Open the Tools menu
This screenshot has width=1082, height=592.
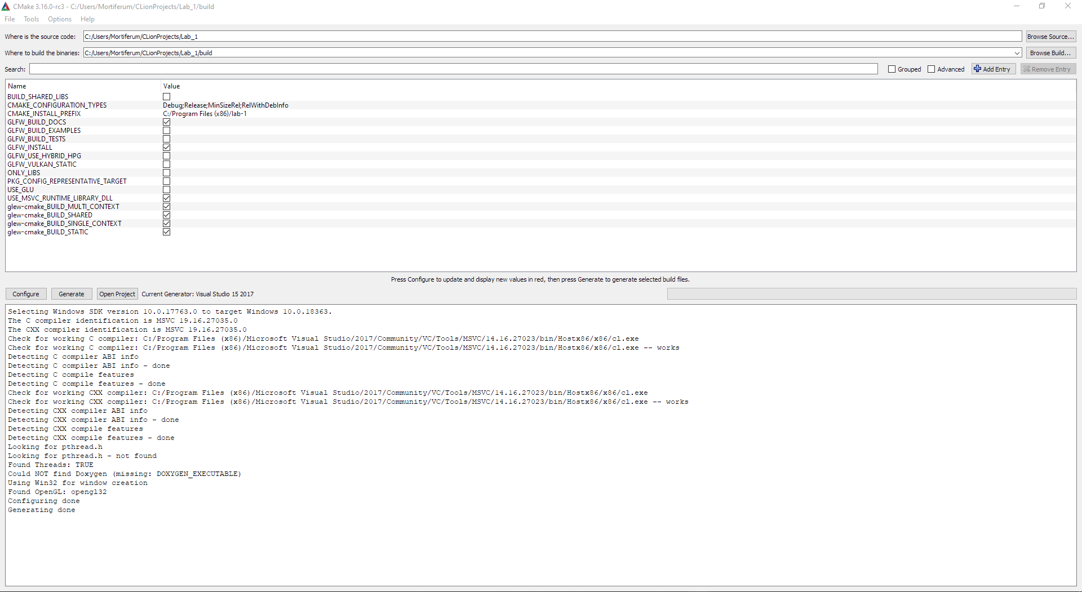coord(31,19)
